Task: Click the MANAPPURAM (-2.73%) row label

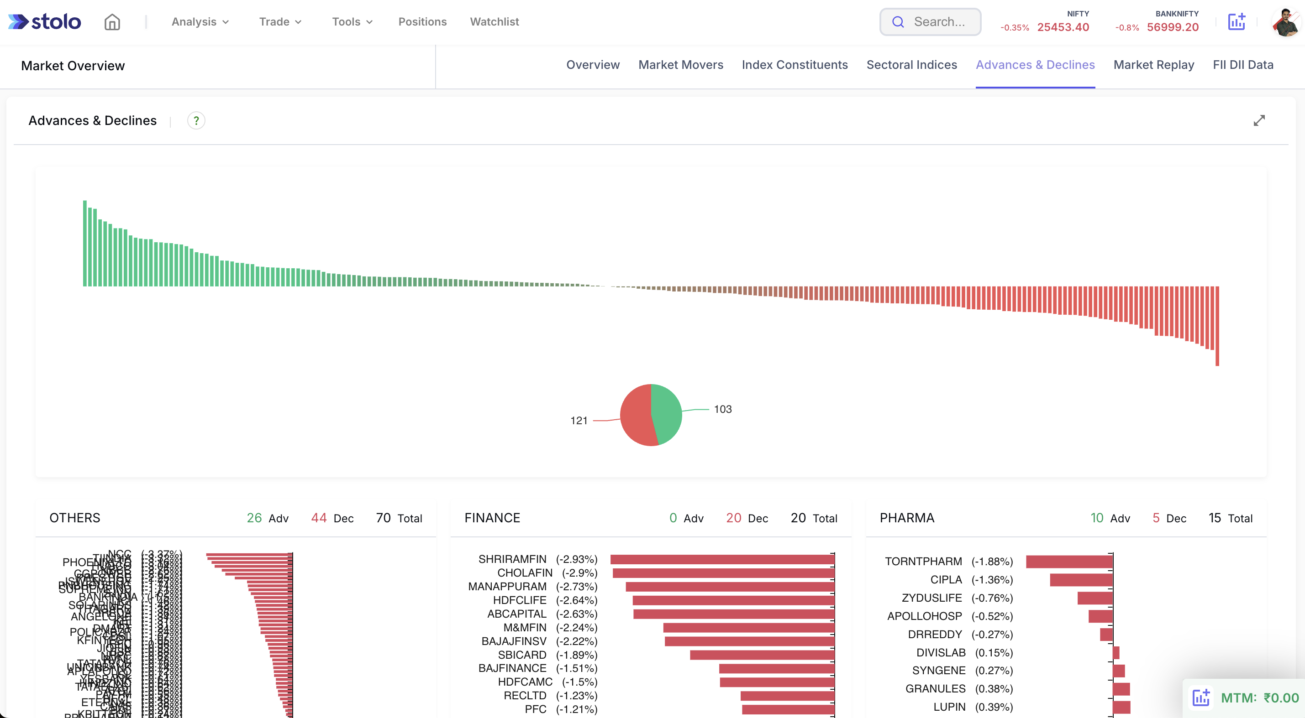Action: point(532,587)
